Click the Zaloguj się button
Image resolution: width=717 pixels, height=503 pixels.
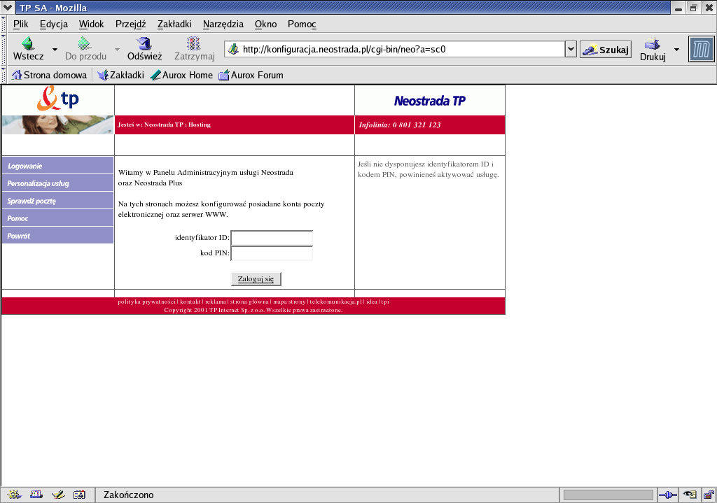256,278
